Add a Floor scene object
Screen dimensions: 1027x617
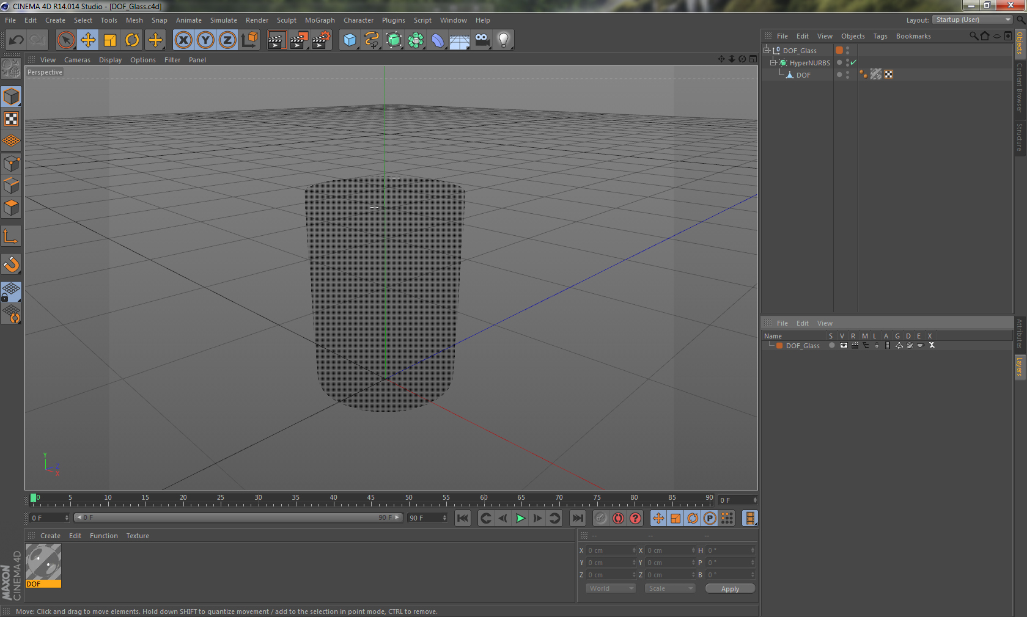click(x=460, y=40)
